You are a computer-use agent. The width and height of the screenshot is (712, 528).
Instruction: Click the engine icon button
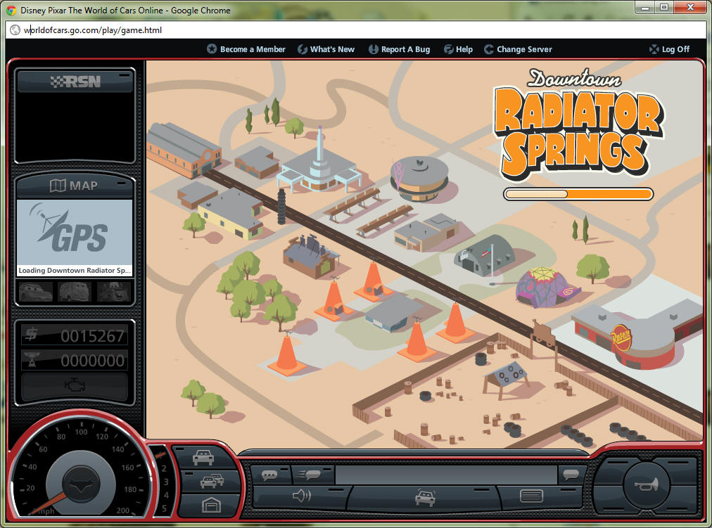point(74,385)
